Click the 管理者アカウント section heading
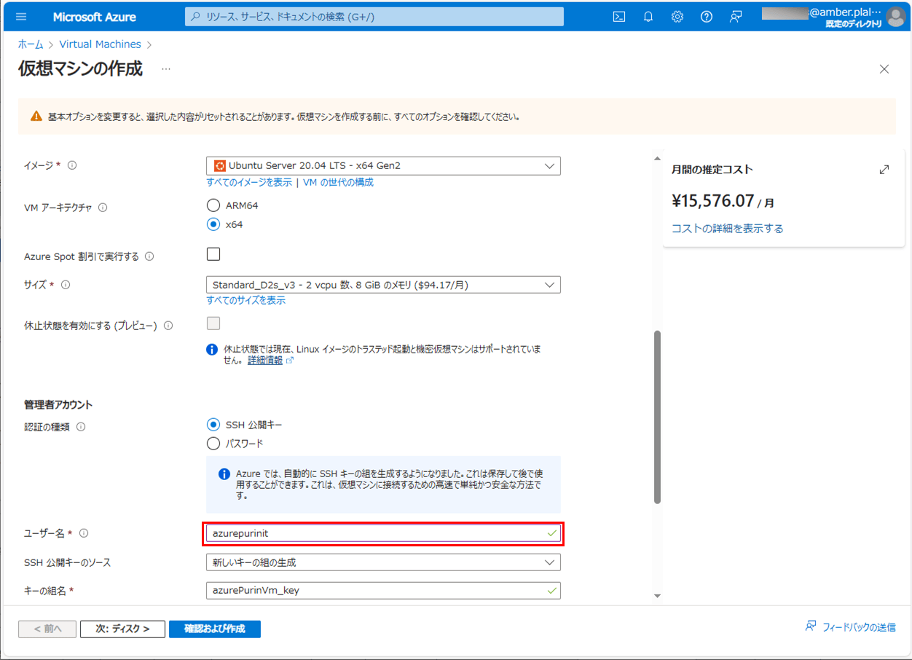 pyautogui.click(x=58, y=404)
